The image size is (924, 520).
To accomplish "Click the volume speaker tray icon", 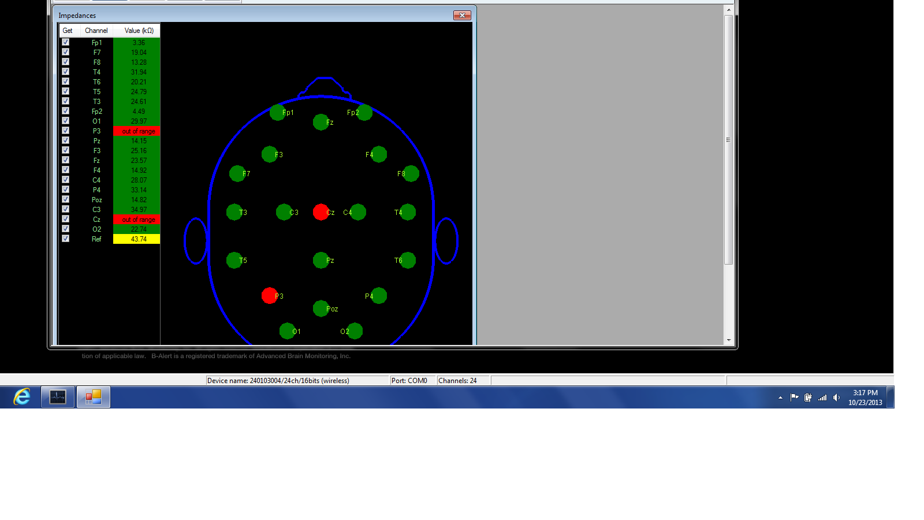I will [836, 398].
